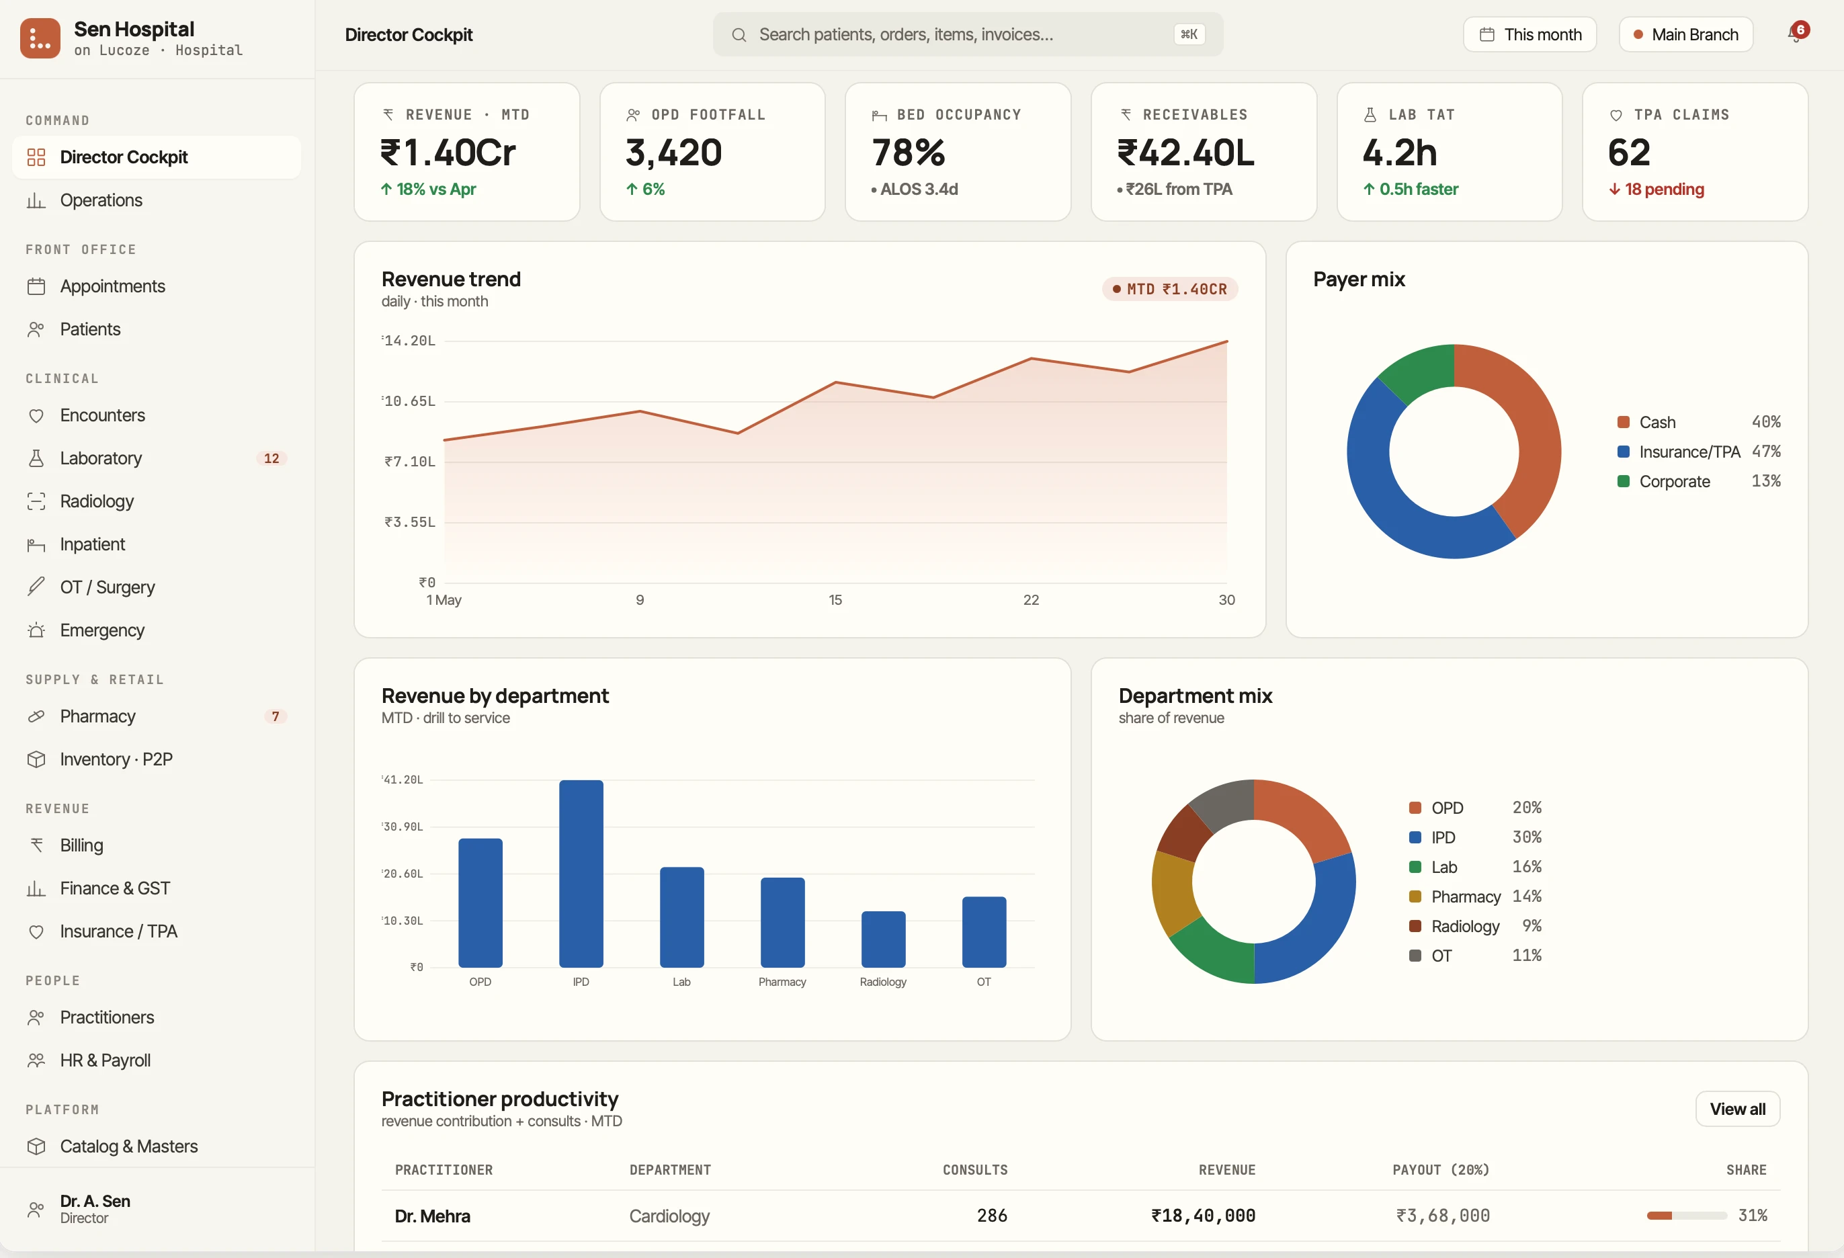Click the Corporate legend color swatch
1844x1258 pixels.
(1624, 481)
